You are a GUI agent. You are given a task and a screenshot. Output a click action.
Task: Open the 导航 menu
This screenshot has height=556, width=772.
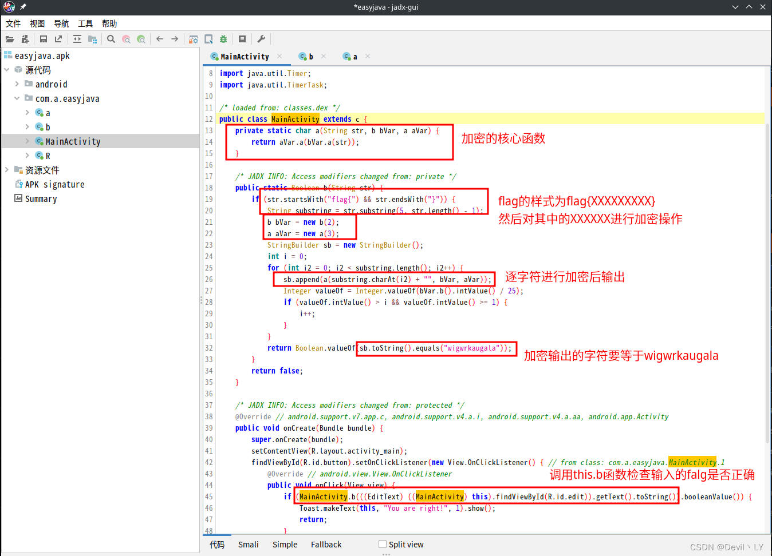pyautogui.click(x=61, y=23)
